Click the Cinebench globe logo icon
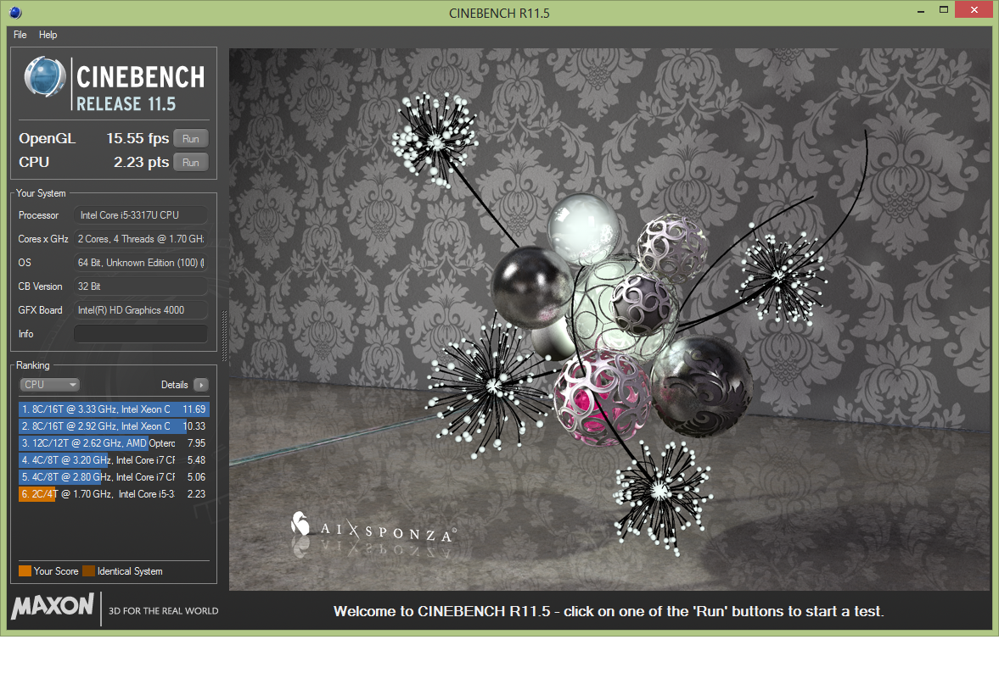Screen dimensions: 999x673 tap(45, 77)
